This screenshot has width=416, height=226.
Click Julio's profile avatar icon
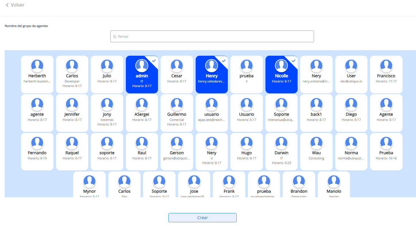[107, 66]
